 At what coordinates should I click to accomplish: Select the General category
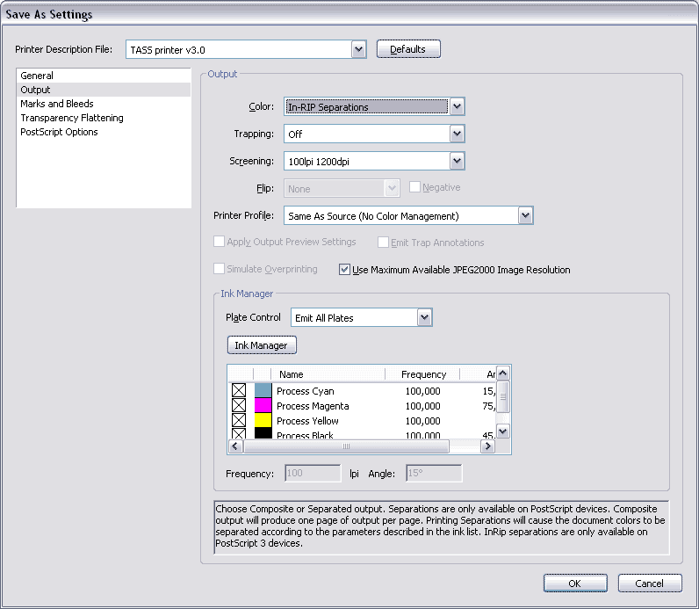[x=104, y=76]
